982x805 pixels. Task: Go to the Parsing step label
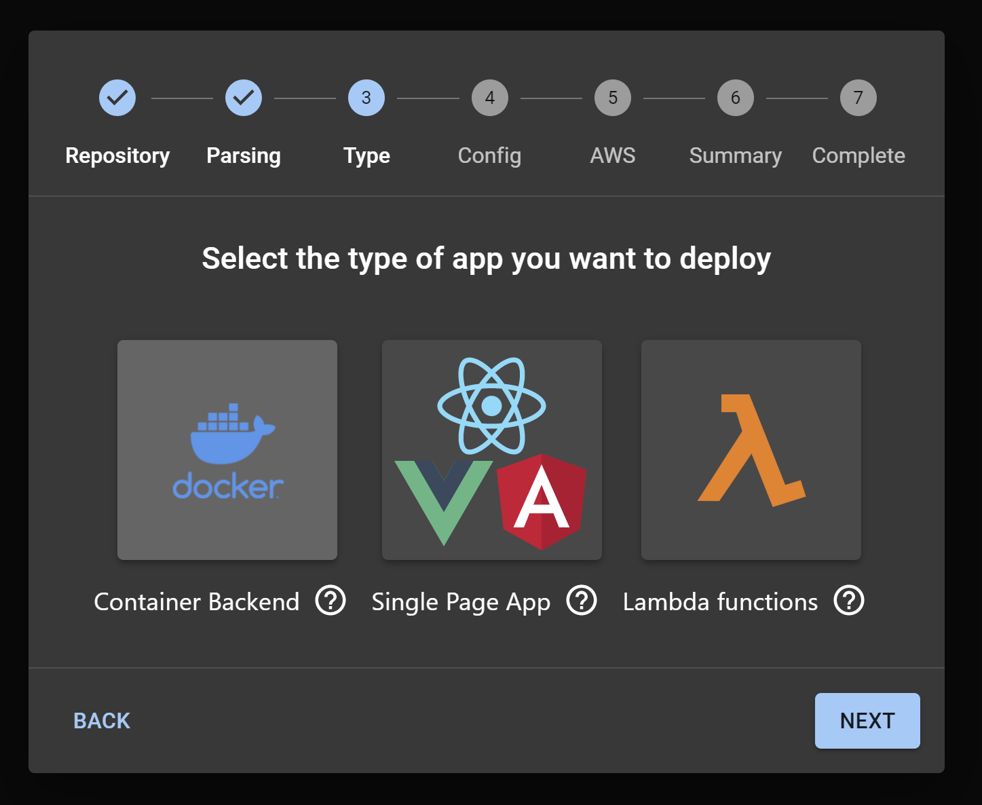click(244, 156)
